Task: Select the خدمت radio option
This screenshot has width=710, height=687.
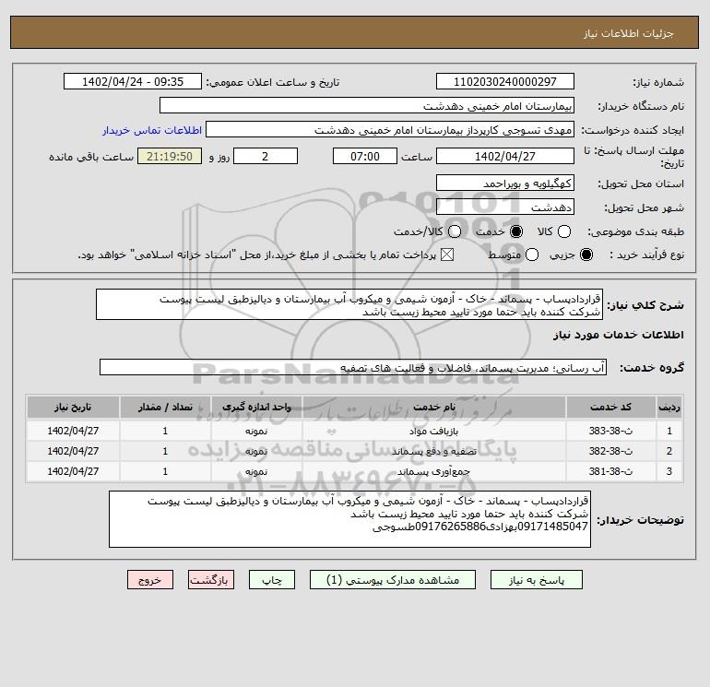Action: pyautogui.click(x=516, y=231)
